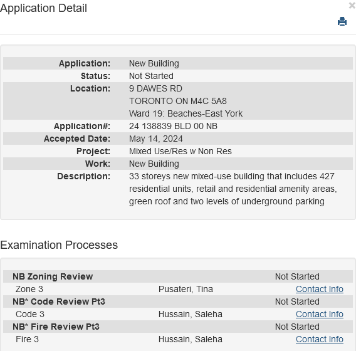This screenshot has width=356, height=351.
Task: Click the Code 3 entry
Action: pyautogui.click(x=30, y=314)
